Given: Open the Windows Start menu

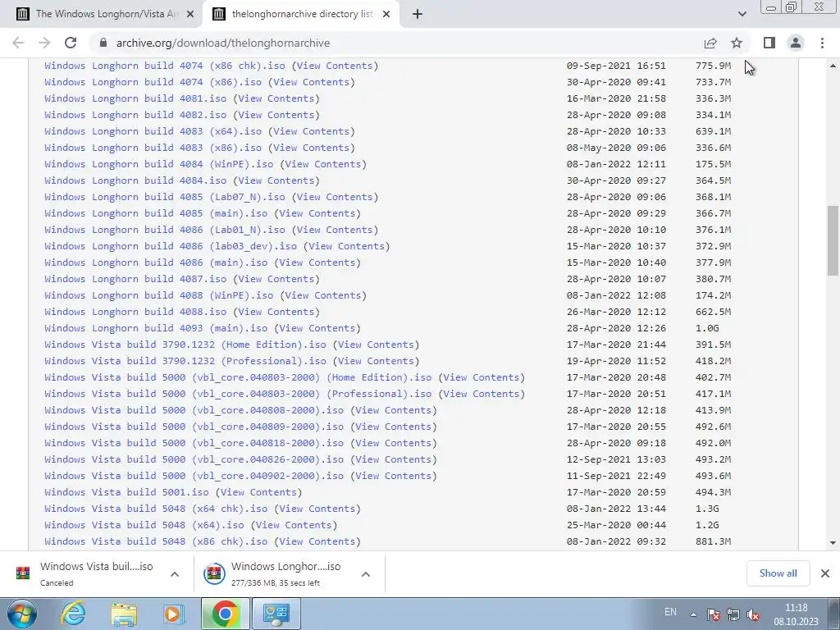Looking at the screenshot, I should 22,614.
